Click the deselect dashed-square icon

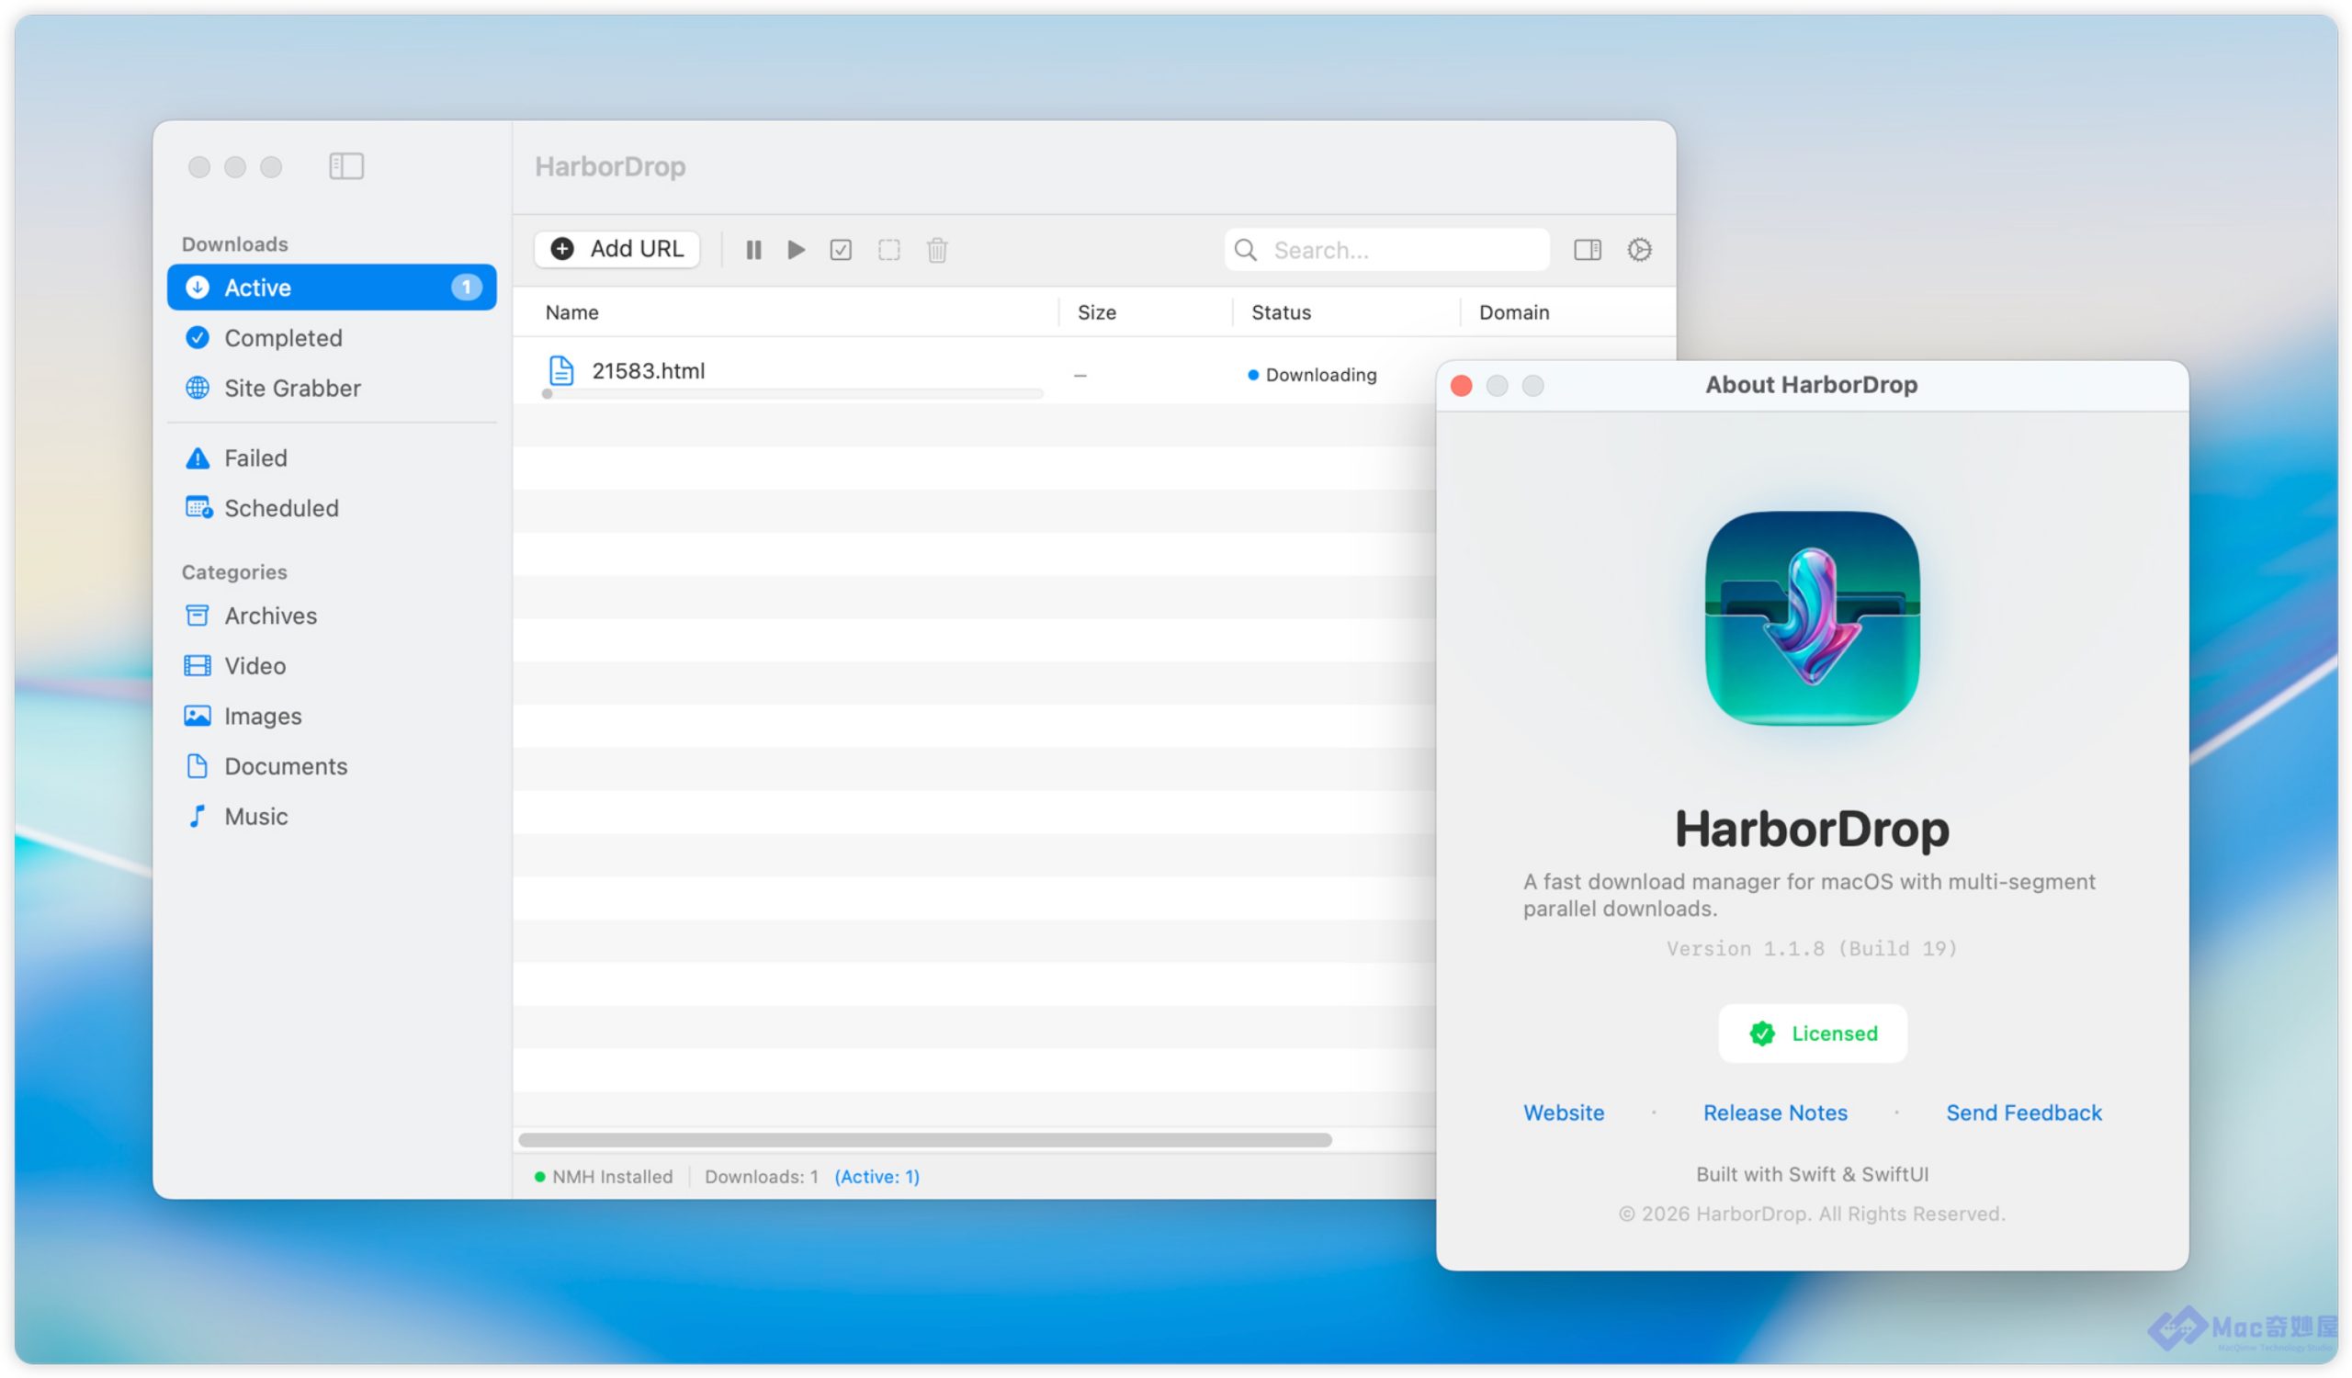(x=888, y=250)
